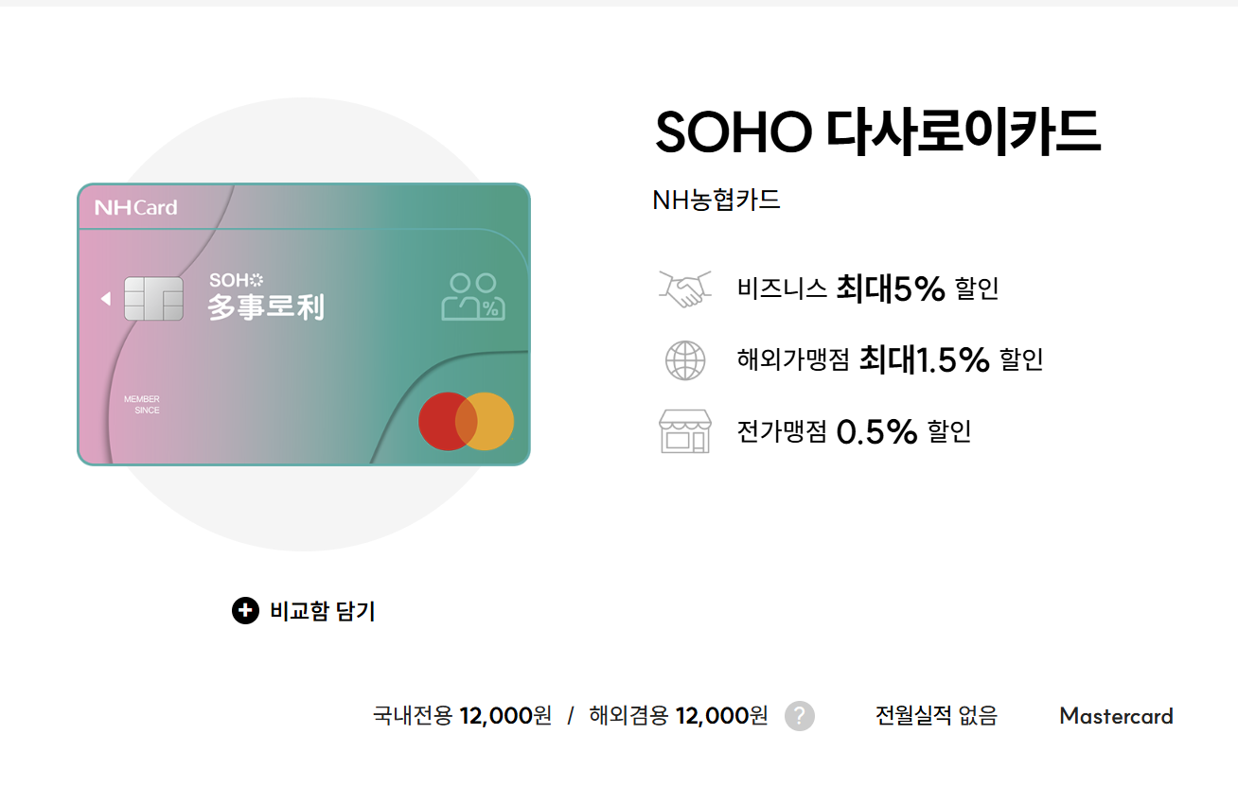Expand details of 해외가맹점 최대1.5% 할인 benefit

pyautogui.click(x=890, y=360)
